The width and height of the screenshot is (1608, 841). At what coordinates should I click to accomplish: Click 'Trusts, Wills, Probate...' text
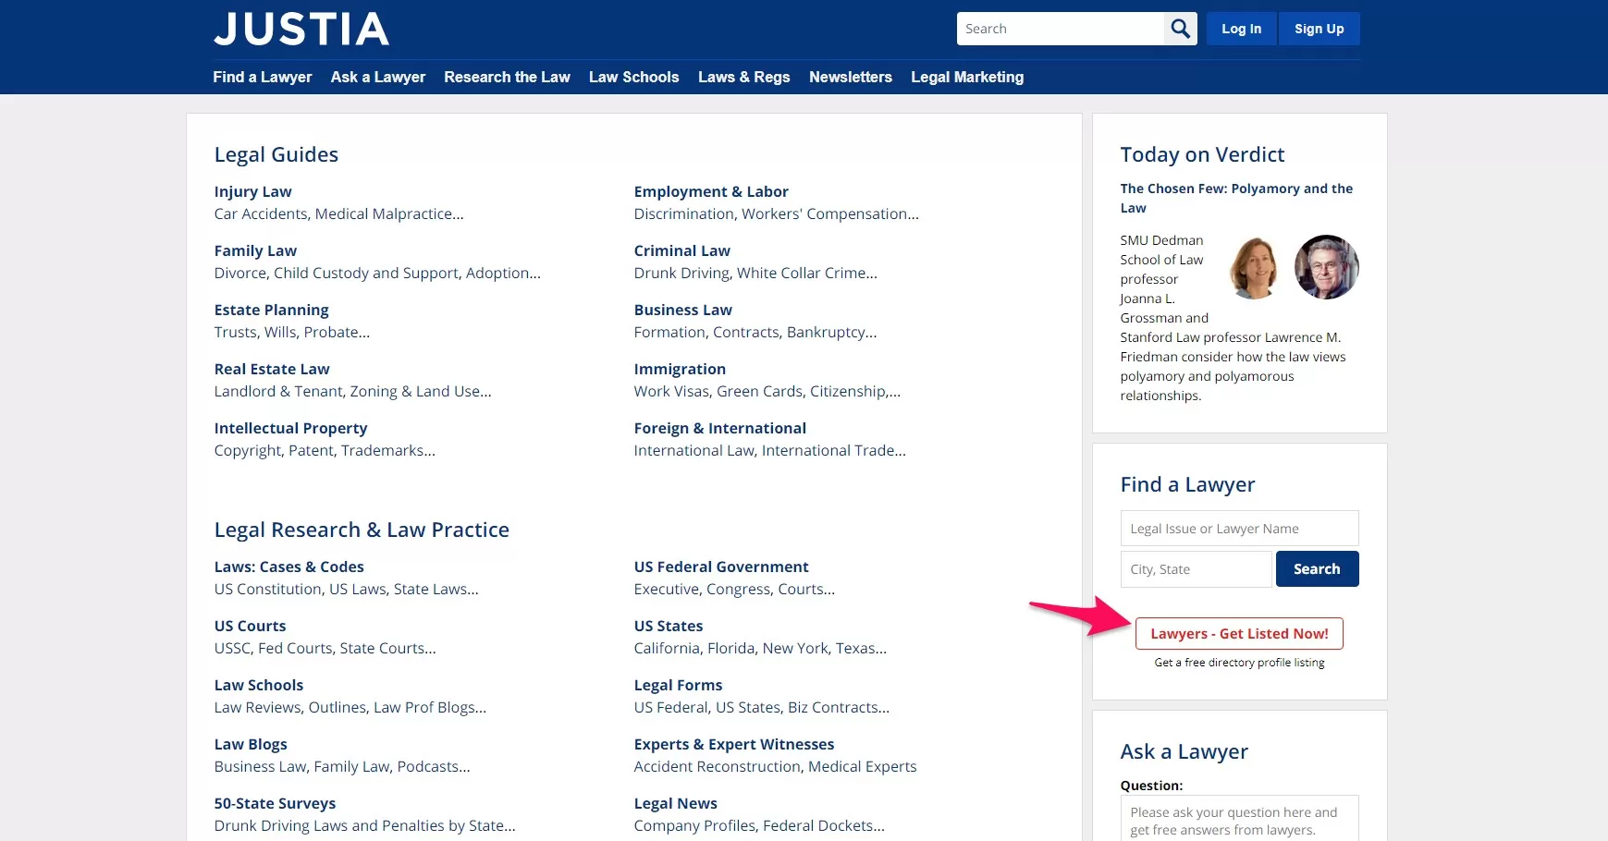click(291, 332)
